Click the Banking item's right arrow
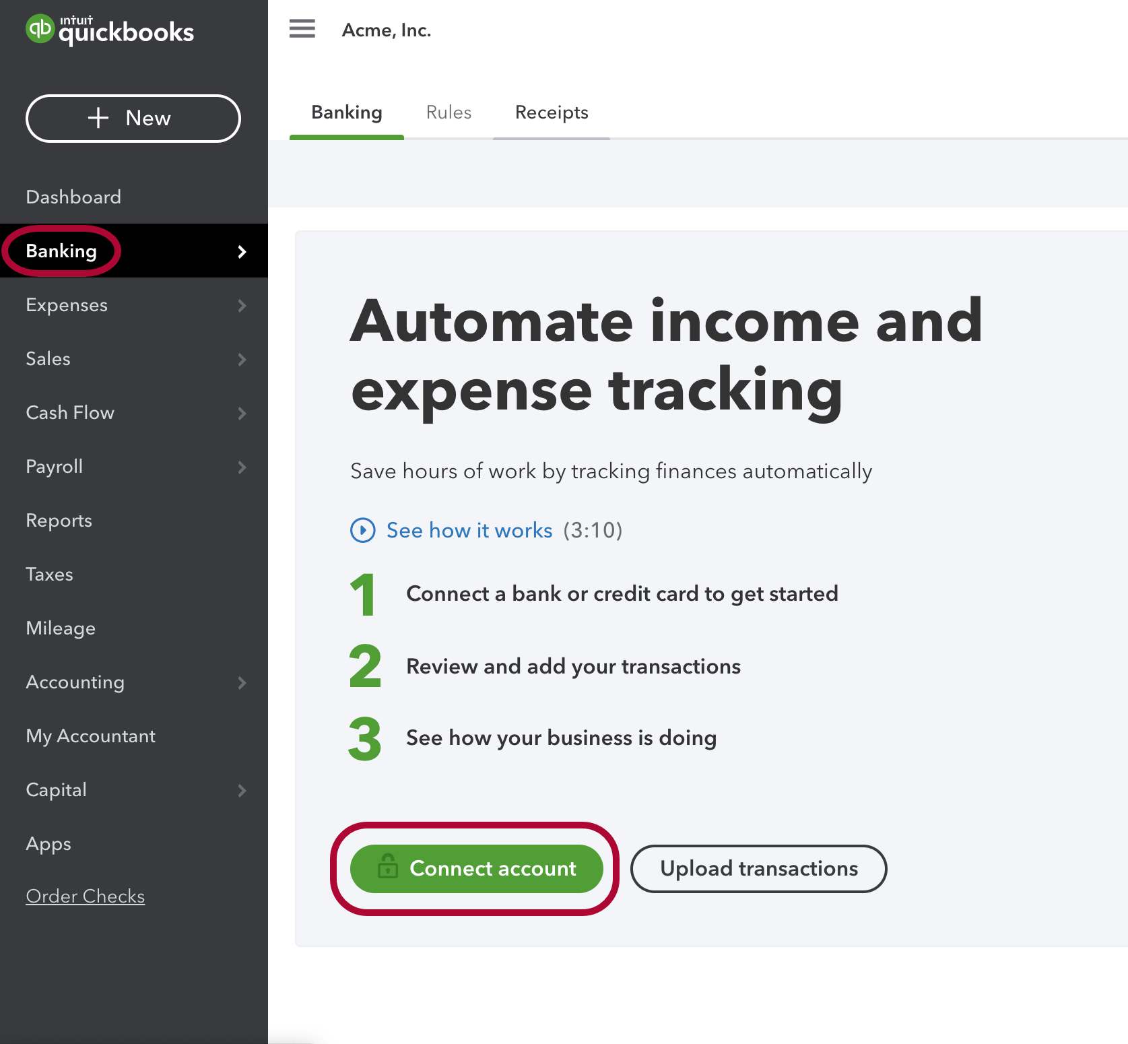Viewport: 1128px width, 1044px height. [x=241, y=251]
